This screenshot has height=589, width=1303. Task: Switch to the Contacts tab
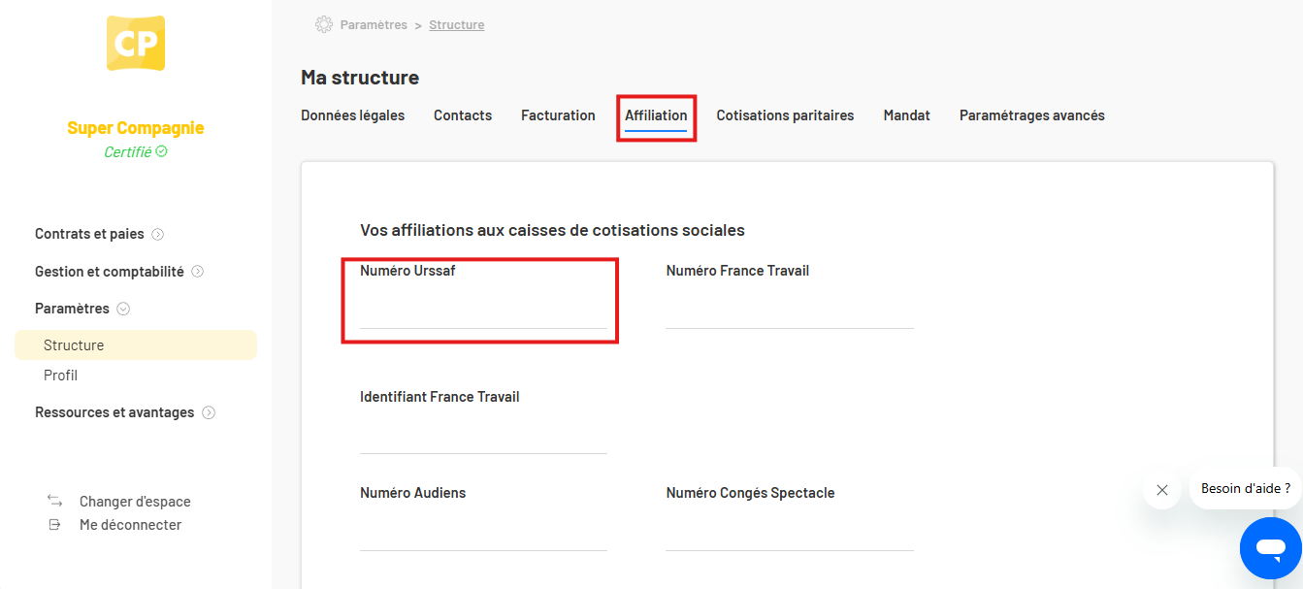point(463,115)
